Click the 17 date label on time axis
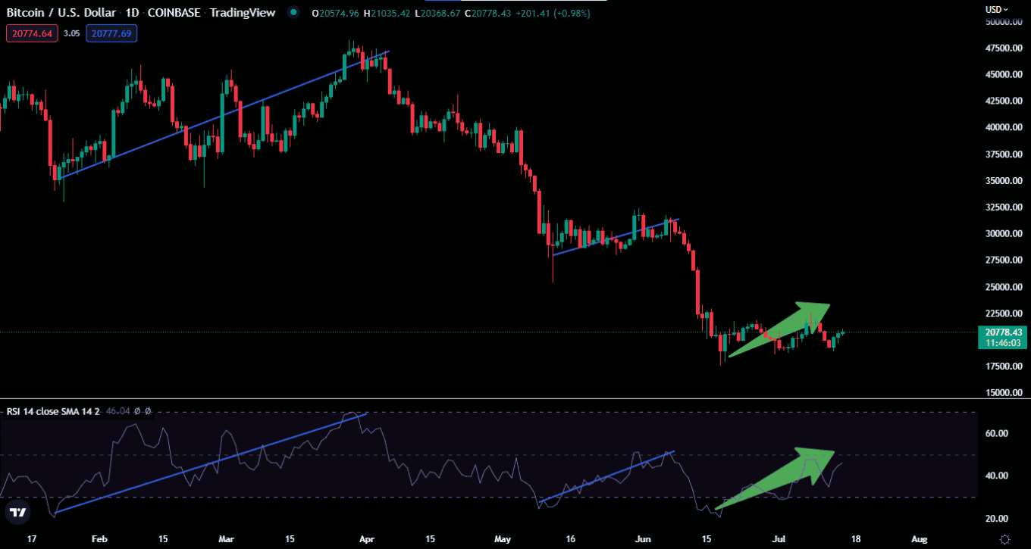This screenshot has width=1031, height=549. coord(31,539)
